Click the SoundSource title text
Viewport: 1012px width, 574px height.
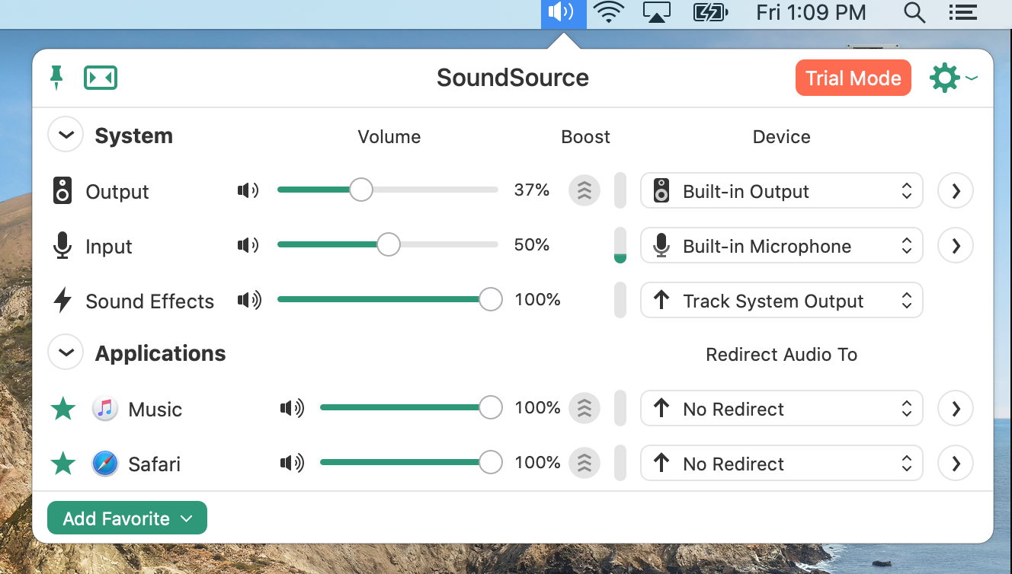pos(512,78)
